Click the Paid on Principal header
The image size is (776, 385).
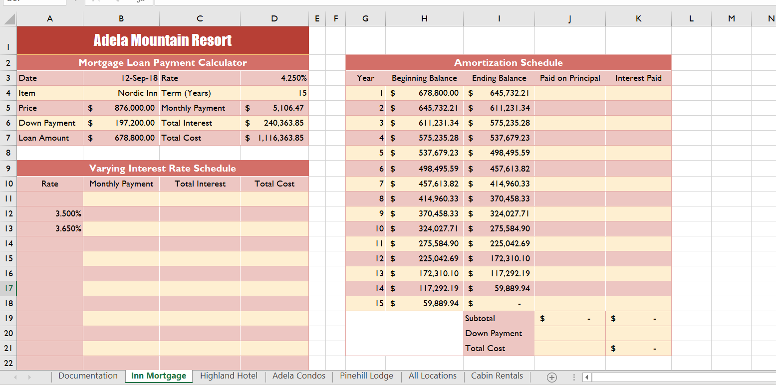[570, 78]
